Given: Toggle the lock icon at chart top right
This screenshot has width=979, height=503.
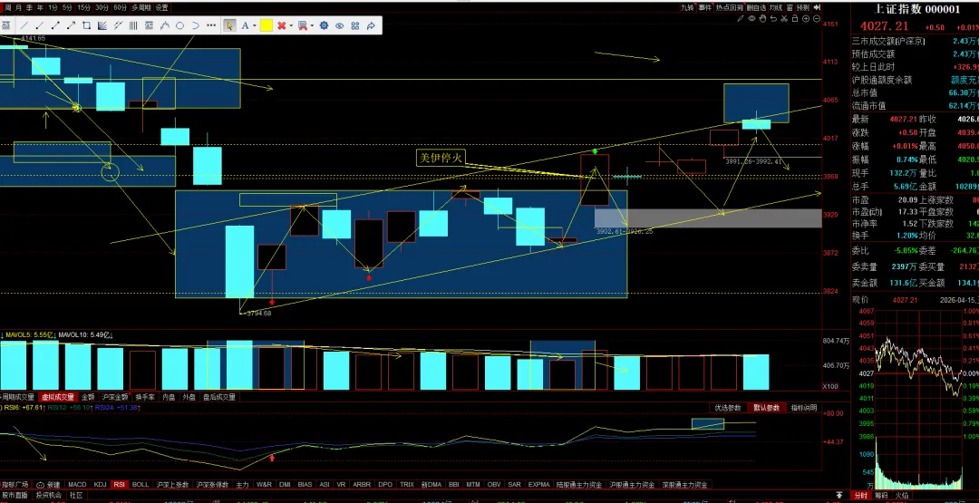Looking at the screenshot, I should tap(795, 18).
